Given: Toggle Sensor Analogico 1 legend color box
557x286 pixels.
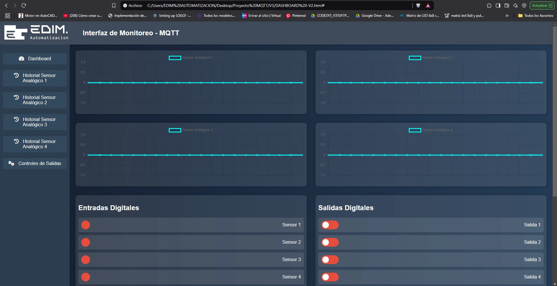Looking at the screenshot, I should [x=175, y=58].
